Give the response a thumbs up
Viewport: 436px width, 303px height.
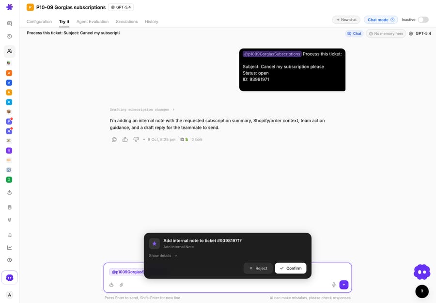(x=125, y=140)
